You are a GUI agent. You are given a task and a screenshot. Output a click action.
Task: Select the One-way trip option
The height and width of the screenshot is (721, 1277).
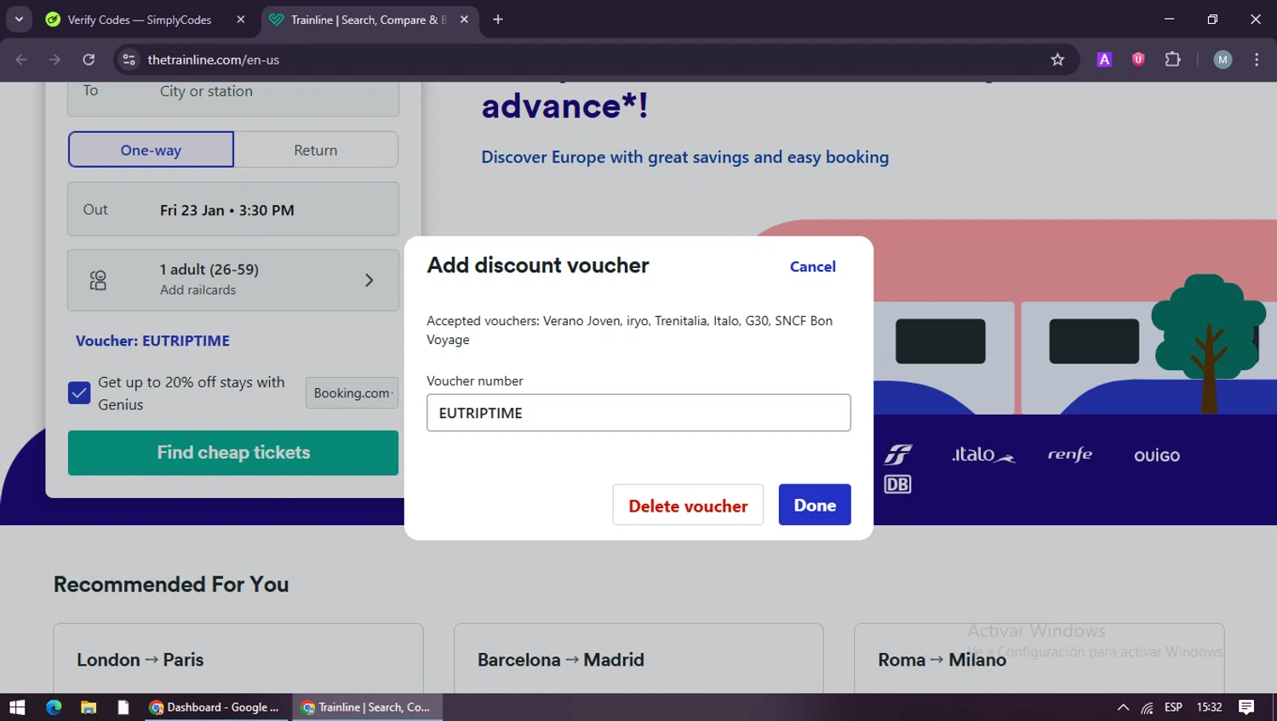pyautogui.click(x=151, y=150)
